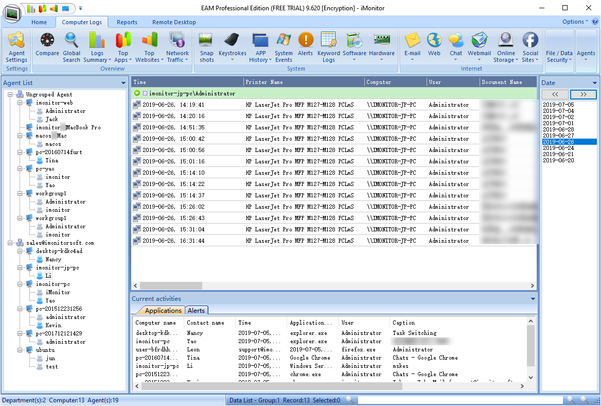Open Software logs

click(x=354, y=47)
